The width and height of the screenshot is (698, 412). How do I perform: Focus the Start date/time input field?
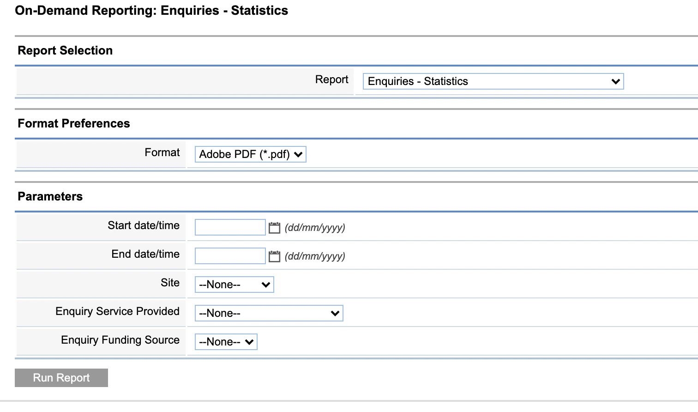tap(230, 227)
